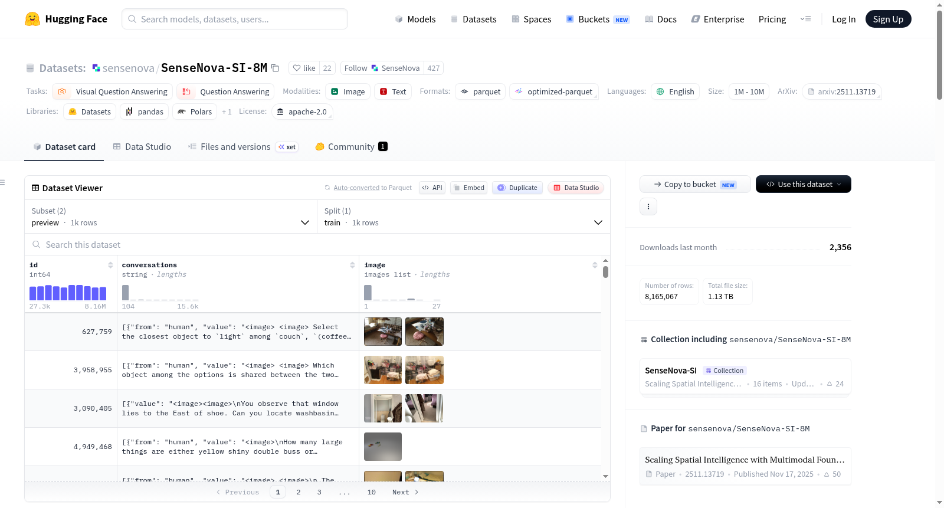The image size is (944, 508).
Task: Select the optimized-parquet format tag
Action: pos(554,91)
